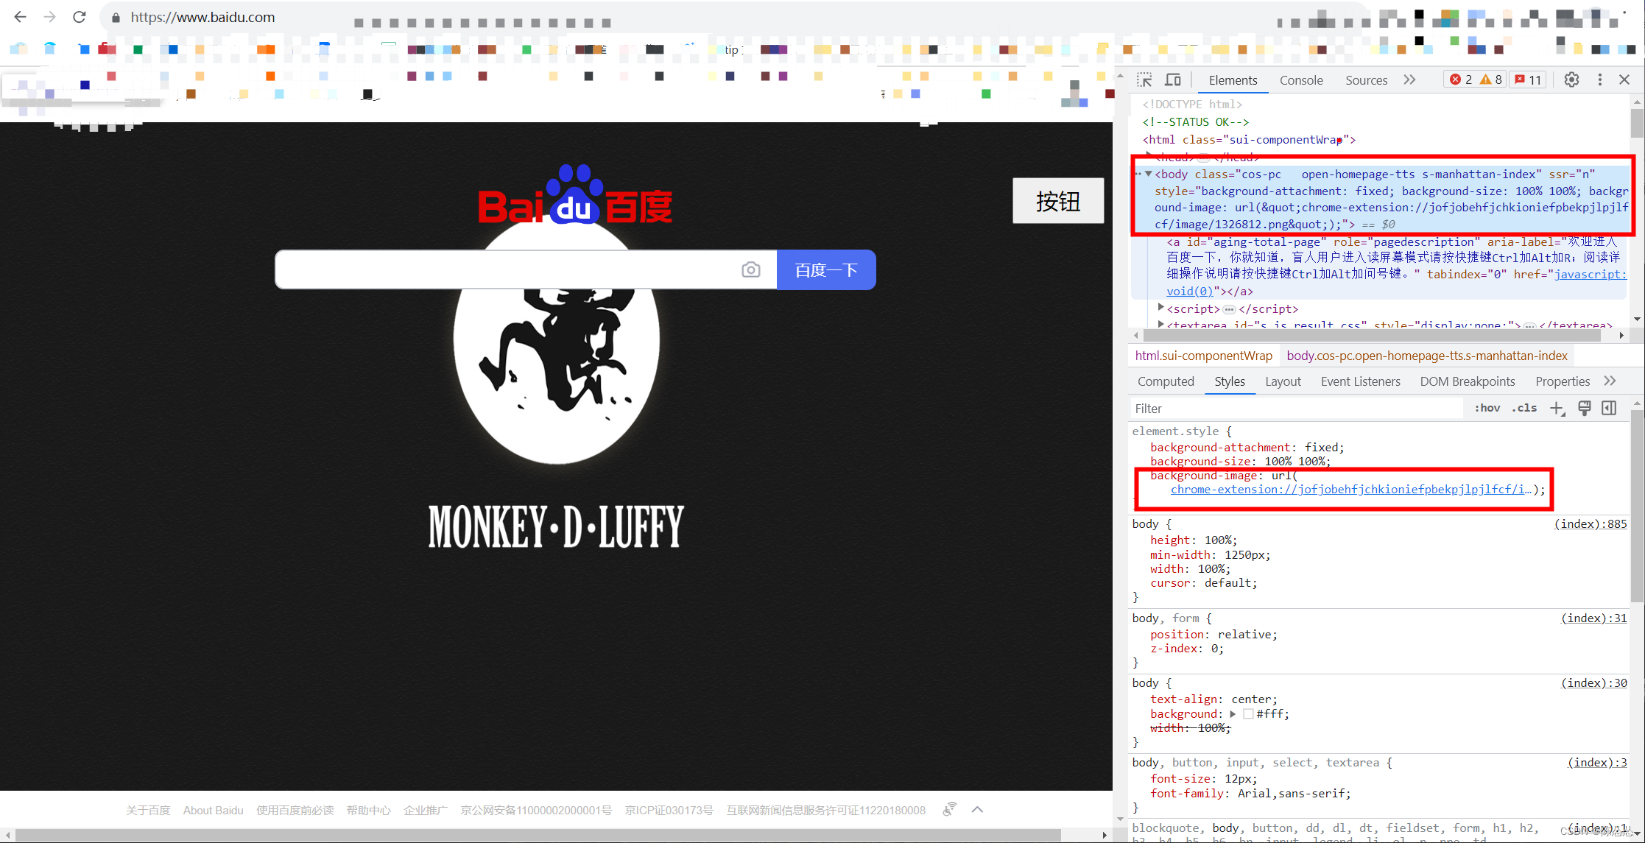Screen dimensions: 1645x843
Task: Collapse the body element tree node
Action: pos(1149,174)
